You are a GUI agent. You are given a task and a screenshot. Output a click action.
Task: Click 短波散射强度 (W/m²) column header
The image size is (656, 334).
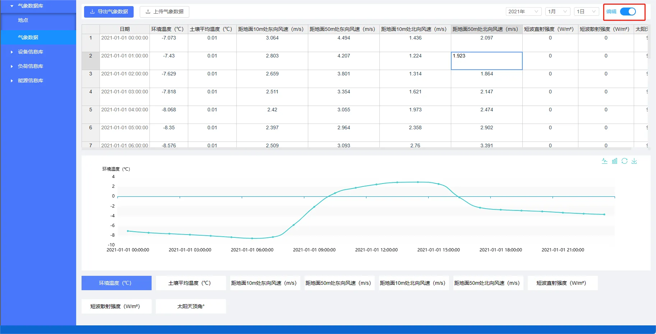606,29
